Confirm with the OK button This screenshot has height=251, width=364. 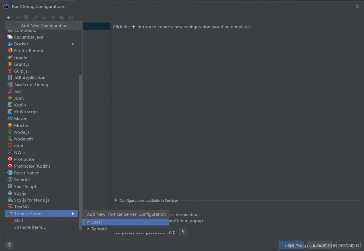click(291, 245)
